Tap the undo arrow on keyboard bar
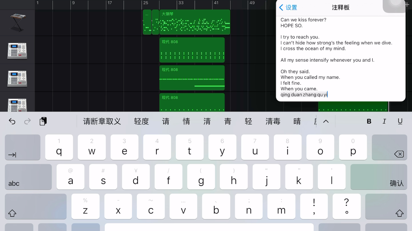The height and width of the screenshot is (231, 412). tap(12, 121)
